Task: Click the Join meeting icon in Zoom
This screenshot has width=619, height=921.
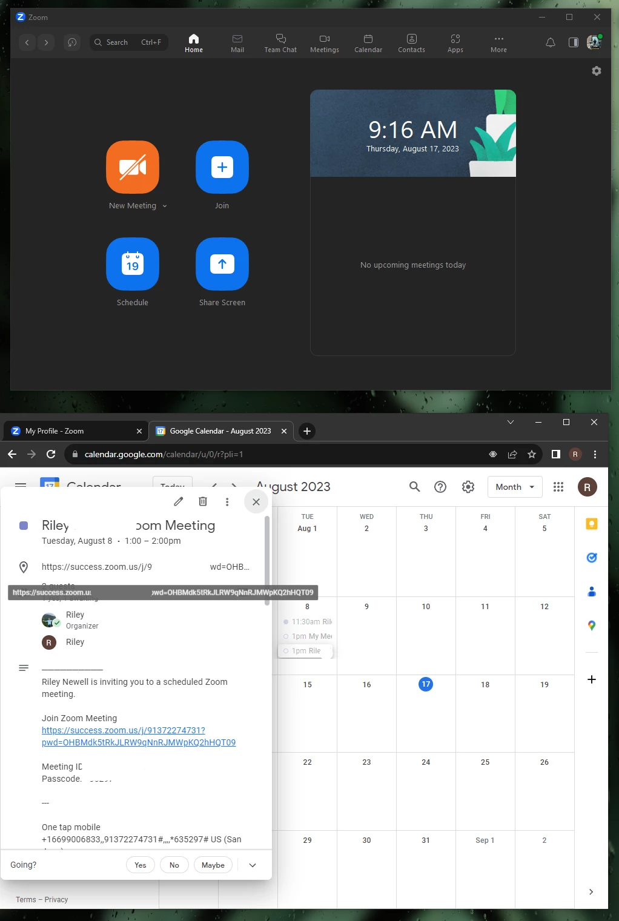Action: tap(222, 167)
